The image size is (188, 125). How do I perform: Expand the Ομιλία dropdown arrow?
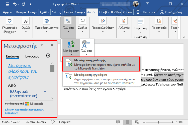(26, 32)
